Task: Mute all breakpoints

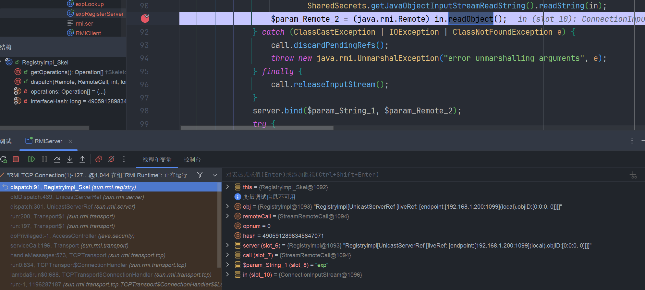Action: pos(111,159)
